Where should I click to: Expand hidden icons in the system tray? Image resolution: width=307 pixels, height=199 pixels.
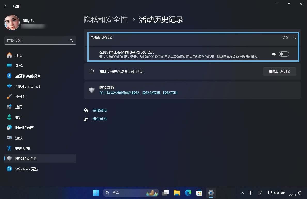(242, 193)
